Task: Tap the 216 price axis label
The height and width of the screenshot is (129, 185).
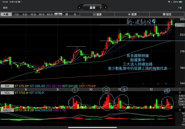Action: click(x=182, y=51)
